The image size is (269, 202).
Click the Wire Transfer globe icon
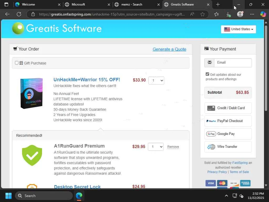point(211,147)
